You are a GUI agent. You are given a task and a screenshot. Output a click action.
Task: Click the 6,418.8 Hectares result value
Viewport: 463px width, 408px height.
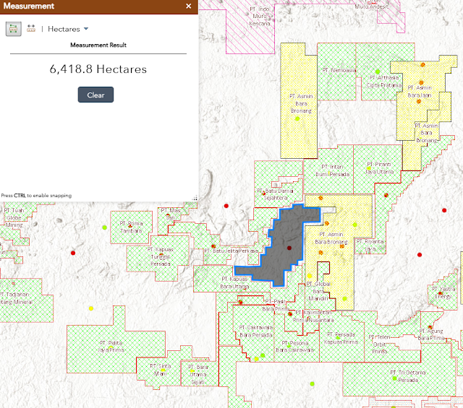[98, 69]
